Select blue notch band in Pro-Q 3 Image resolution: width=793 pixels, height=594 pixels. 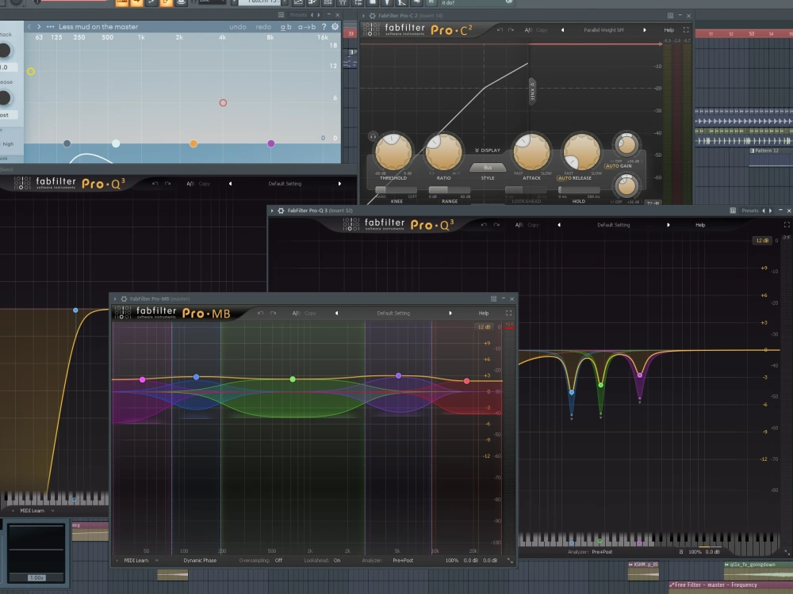pyautogui.click(x=572, y=392)
